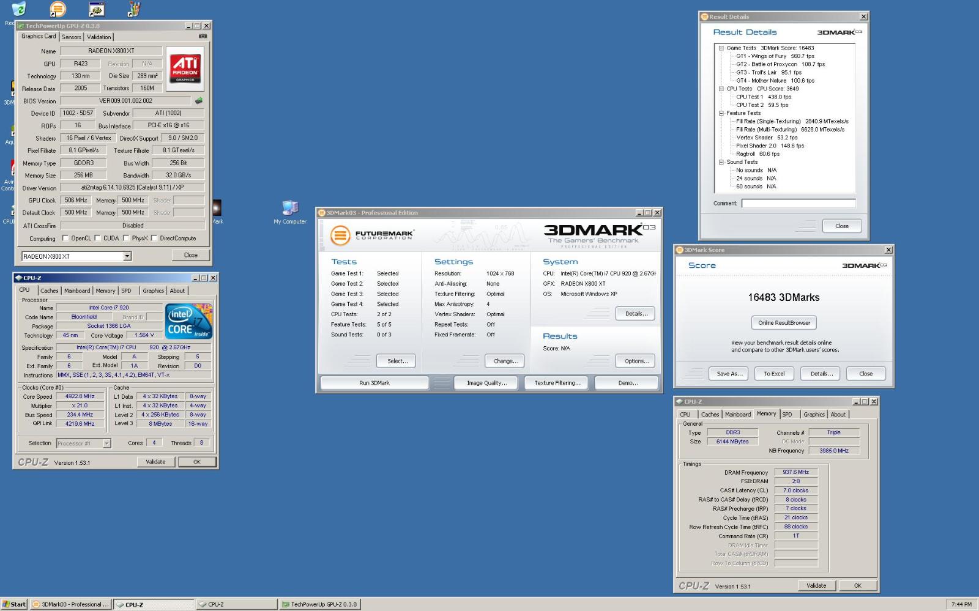
Task: Click the '16483 3DMarks' score text
Action: [783, 297]
